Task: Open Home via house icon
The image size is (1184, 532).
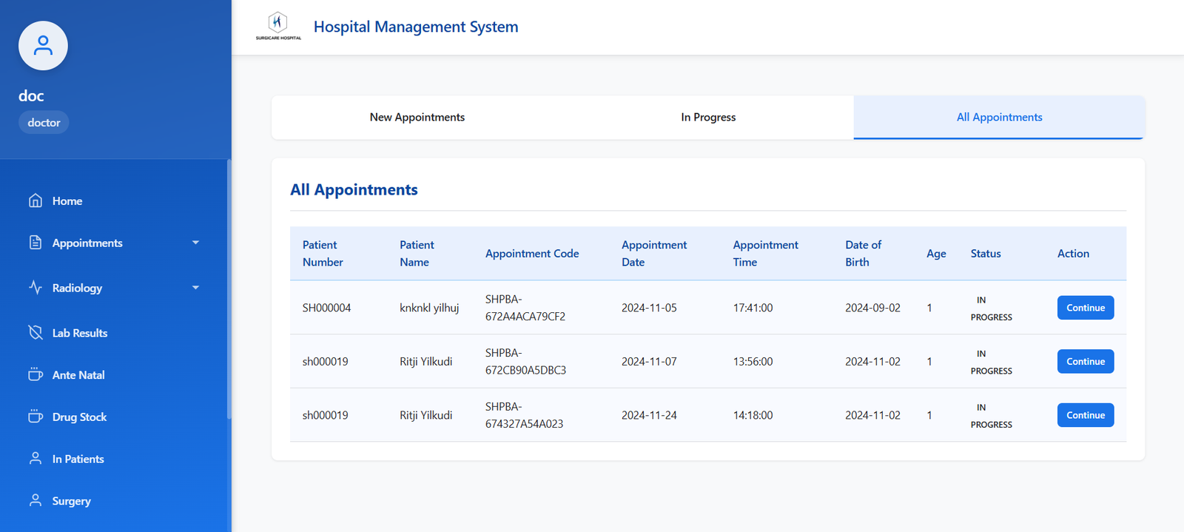Action: (36, 201)
